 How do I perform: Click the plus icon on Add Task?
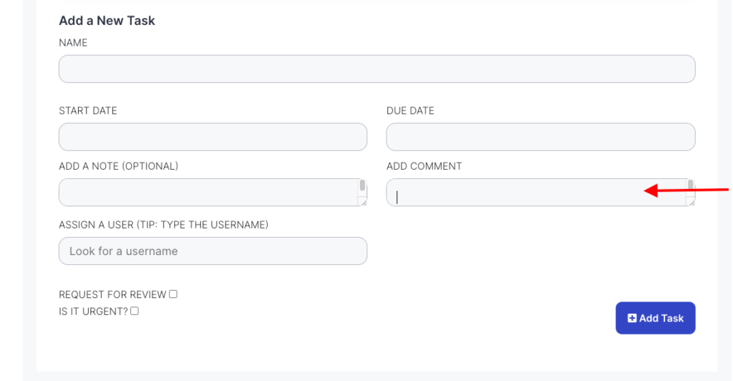(x=632, y=318)
